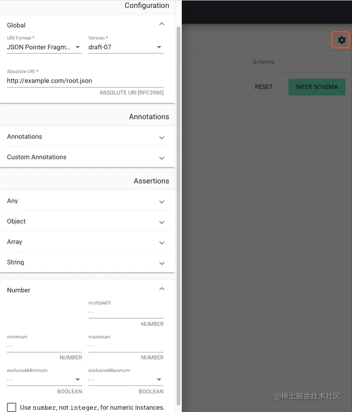Click the Configuration heading text
The image size is (352, 412).
147,6
